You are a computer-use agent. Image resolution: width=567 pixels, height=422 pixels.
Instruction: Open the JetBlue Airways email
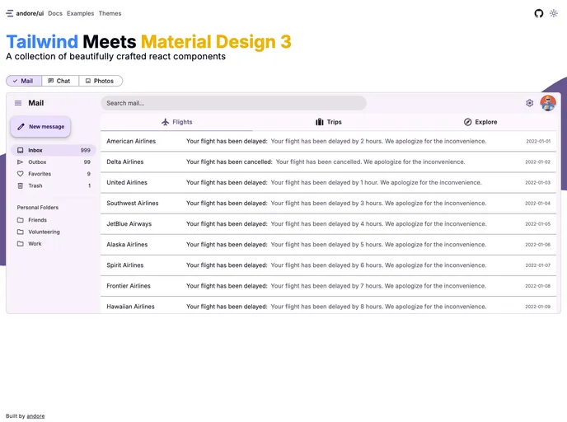click(328, 224)
